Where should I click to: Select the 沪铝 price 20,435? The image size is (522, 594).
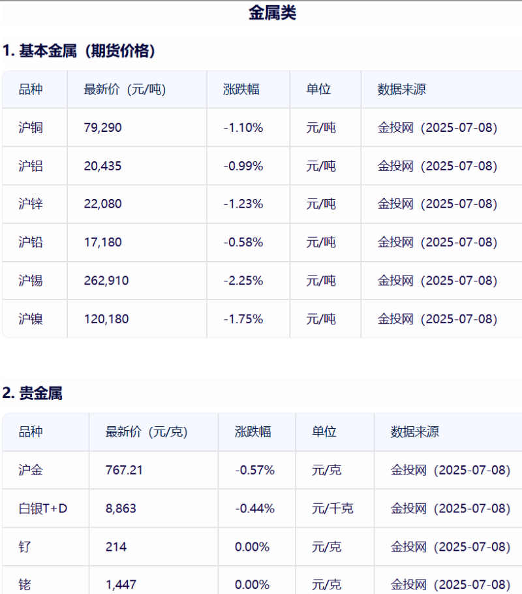pyautogui.click(x=102, y=166)
